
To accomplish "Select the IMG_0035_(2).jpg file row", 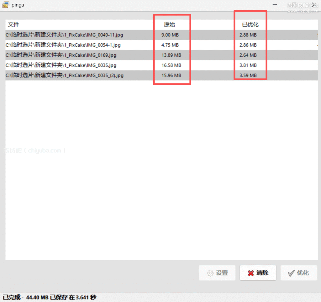I will tap(65, 75).
